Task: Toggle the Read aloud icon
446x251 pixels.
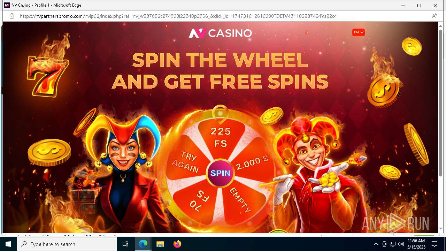Action: (435, 16)
